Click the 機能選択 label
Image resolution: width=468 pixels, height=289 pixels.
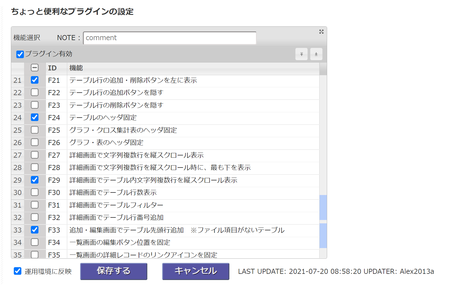[27, 38]
